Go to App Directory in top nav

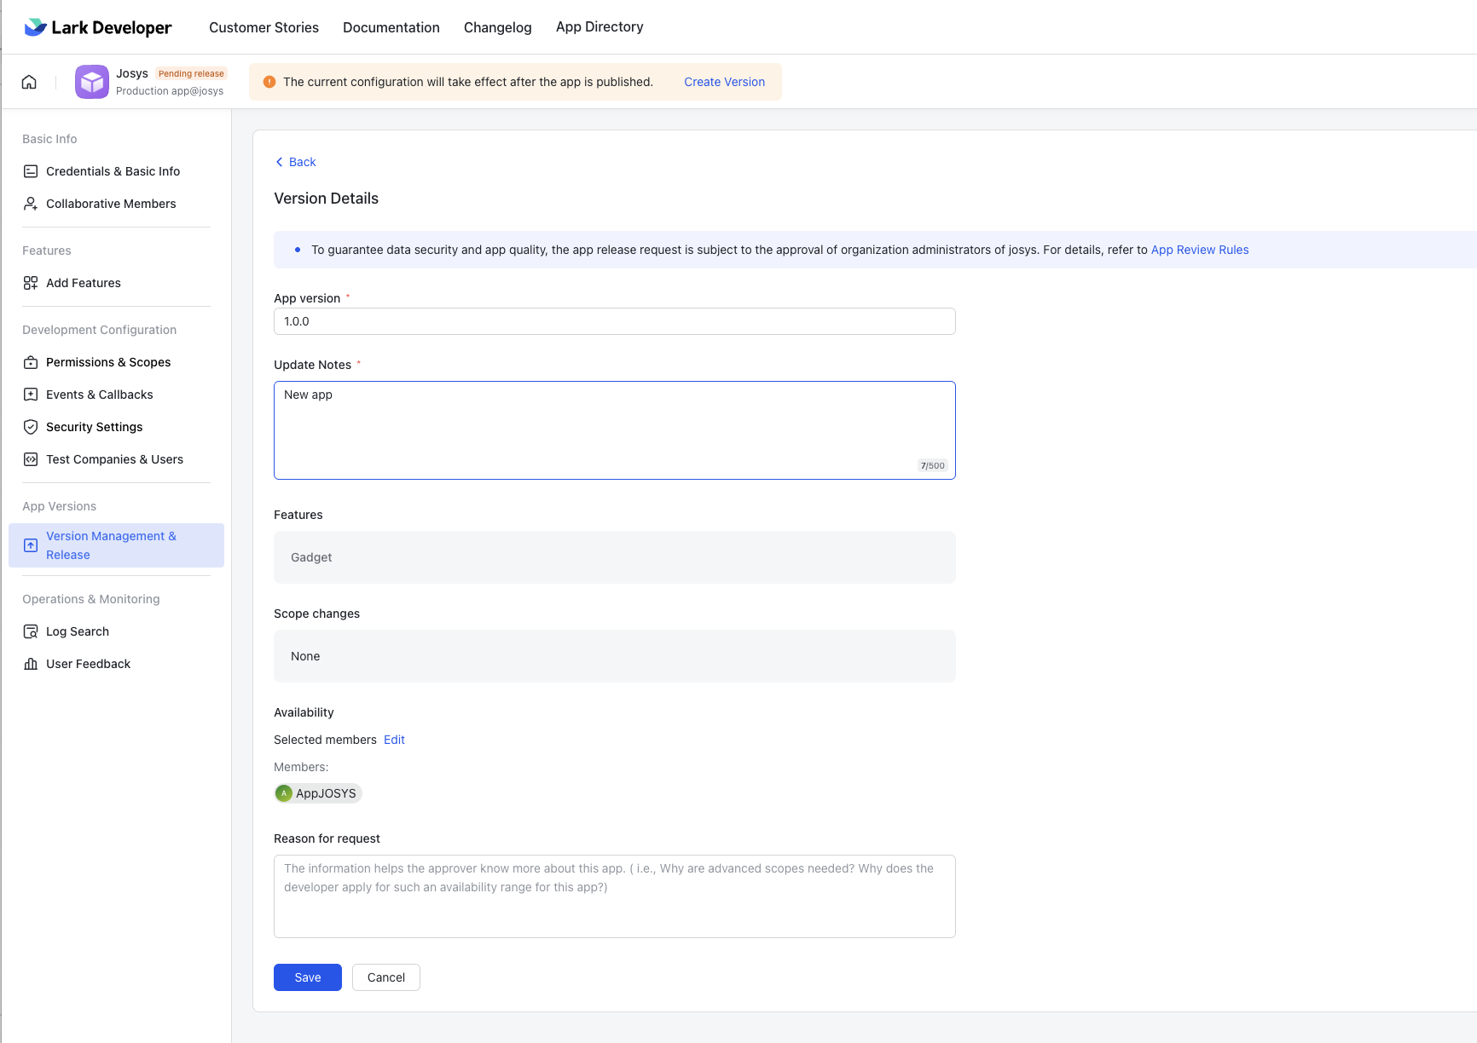[599, 27]
